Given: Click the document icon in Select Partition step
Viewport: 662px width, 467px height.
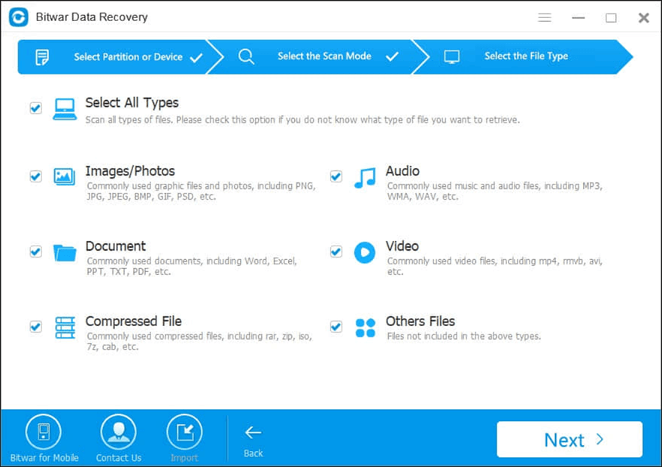Looking at the screenshot, I should point(42,57).
